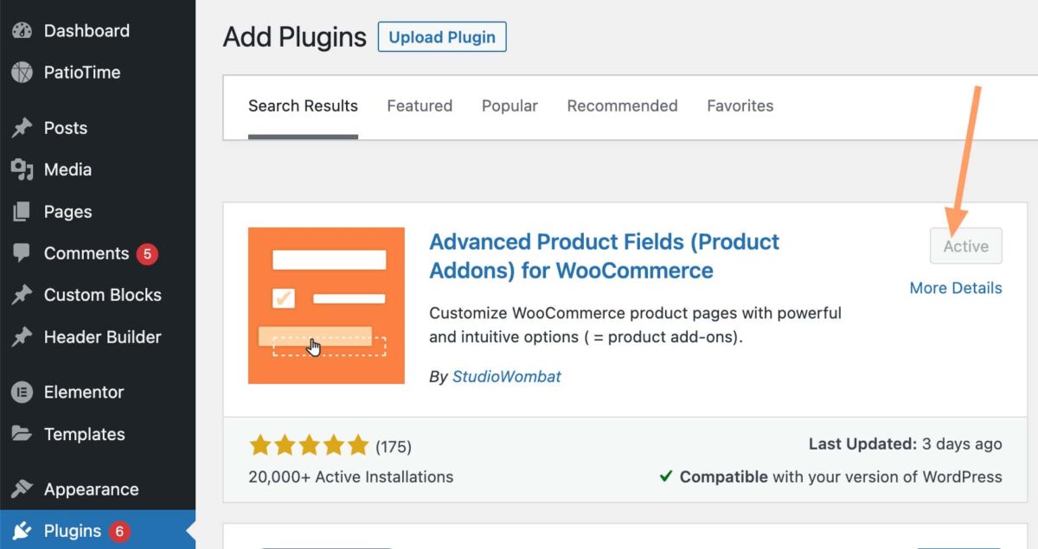Switch to the Popular tab
This screenshot has width=1038, height=549.
point(509,105)
